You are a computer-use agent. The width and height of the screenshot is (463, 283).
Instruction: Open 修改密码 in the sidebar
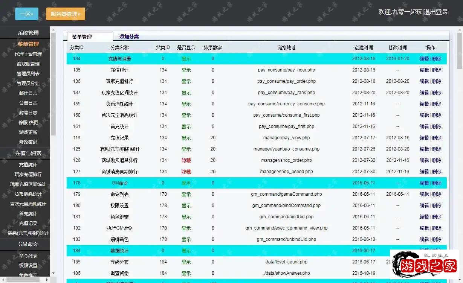click(x=28, y=142)
